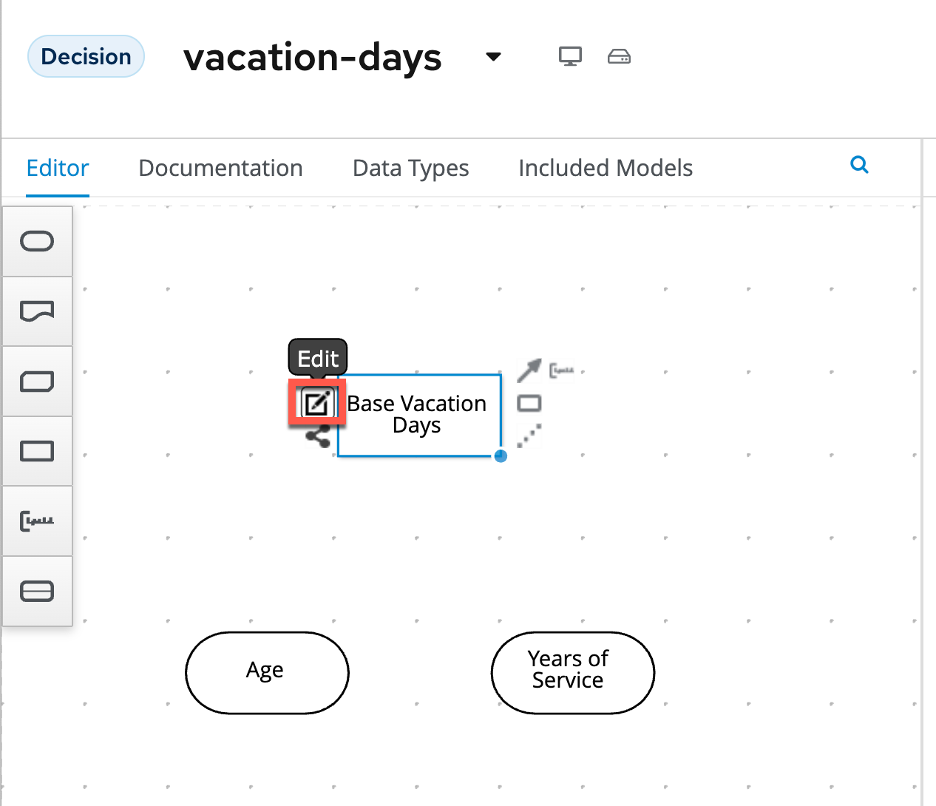Add text annotation from node quick toolbox
This screenshot has height=806, width=936.
[x=562, y=370]
